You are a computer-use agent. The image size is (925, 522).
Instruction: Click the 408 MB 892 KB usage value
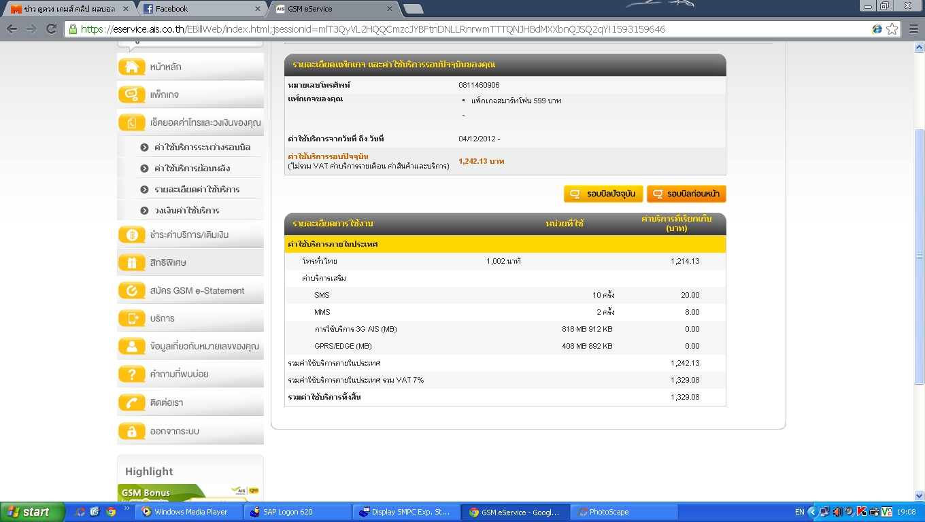point(587,346)
